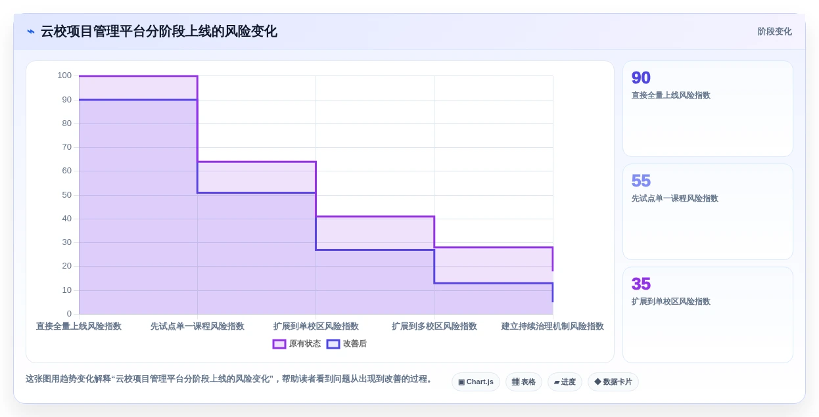Viewport: 819px width, 417px height.
Task: Select the 表格 tag chip
Action: point(524,382)
